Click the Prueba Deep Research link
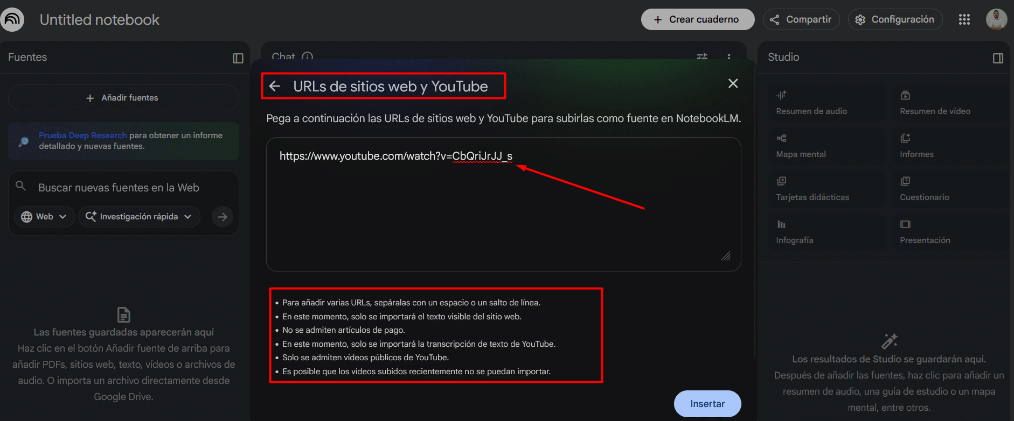The image size is (1014, 421). pyautogui.click(x=83, y=135)
